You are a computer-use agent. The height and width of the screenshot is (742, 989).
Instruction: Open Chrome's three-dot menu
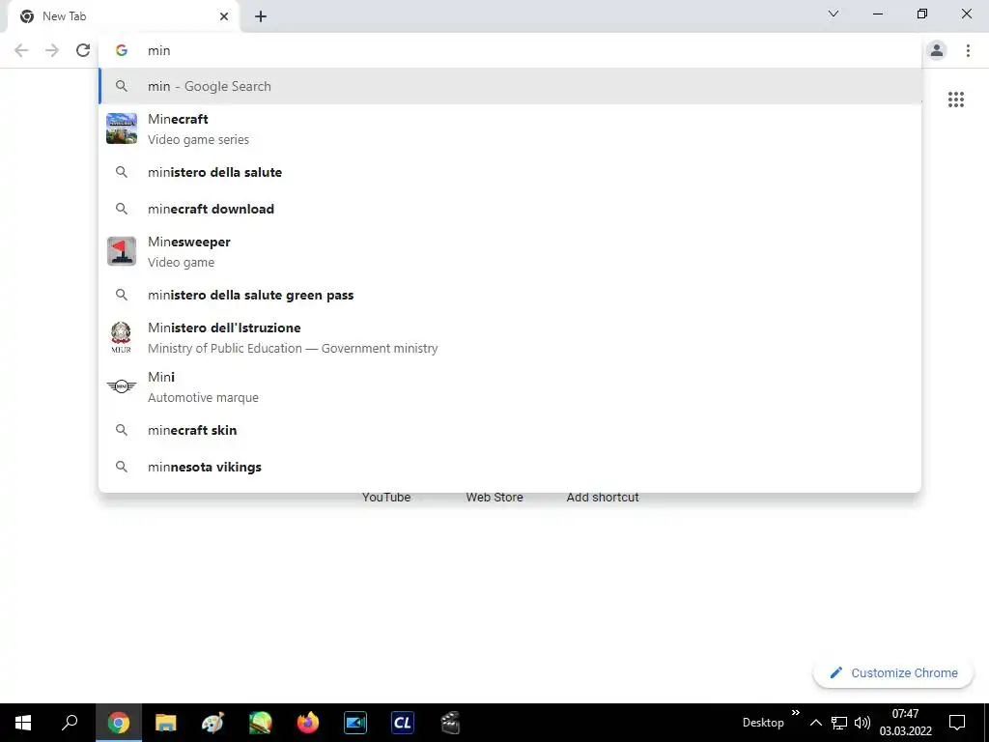[x=968, y=50]
